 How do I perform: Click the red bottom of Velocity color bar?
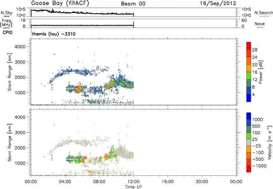pos(249,169)
